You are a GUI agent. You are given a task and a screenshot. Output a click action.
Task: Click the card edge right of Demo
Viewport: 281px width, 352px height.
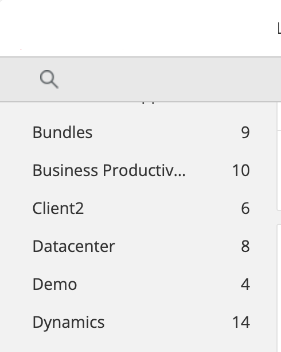point(279,288)
